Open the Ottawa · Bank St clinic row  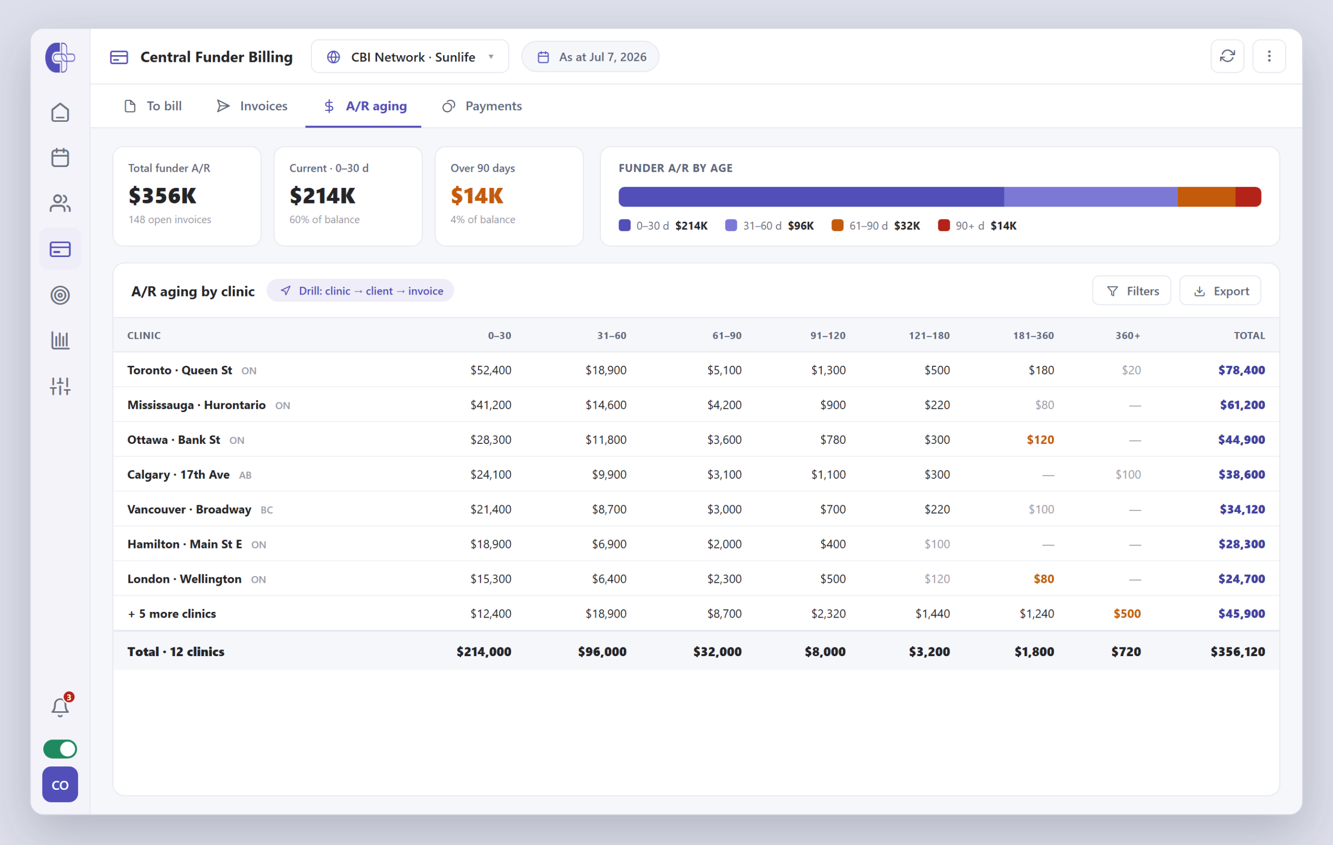click(x=696, y=440)
